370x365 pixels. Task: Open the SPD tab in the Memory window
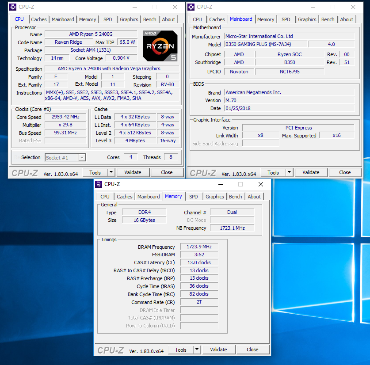tap(194, 197)
